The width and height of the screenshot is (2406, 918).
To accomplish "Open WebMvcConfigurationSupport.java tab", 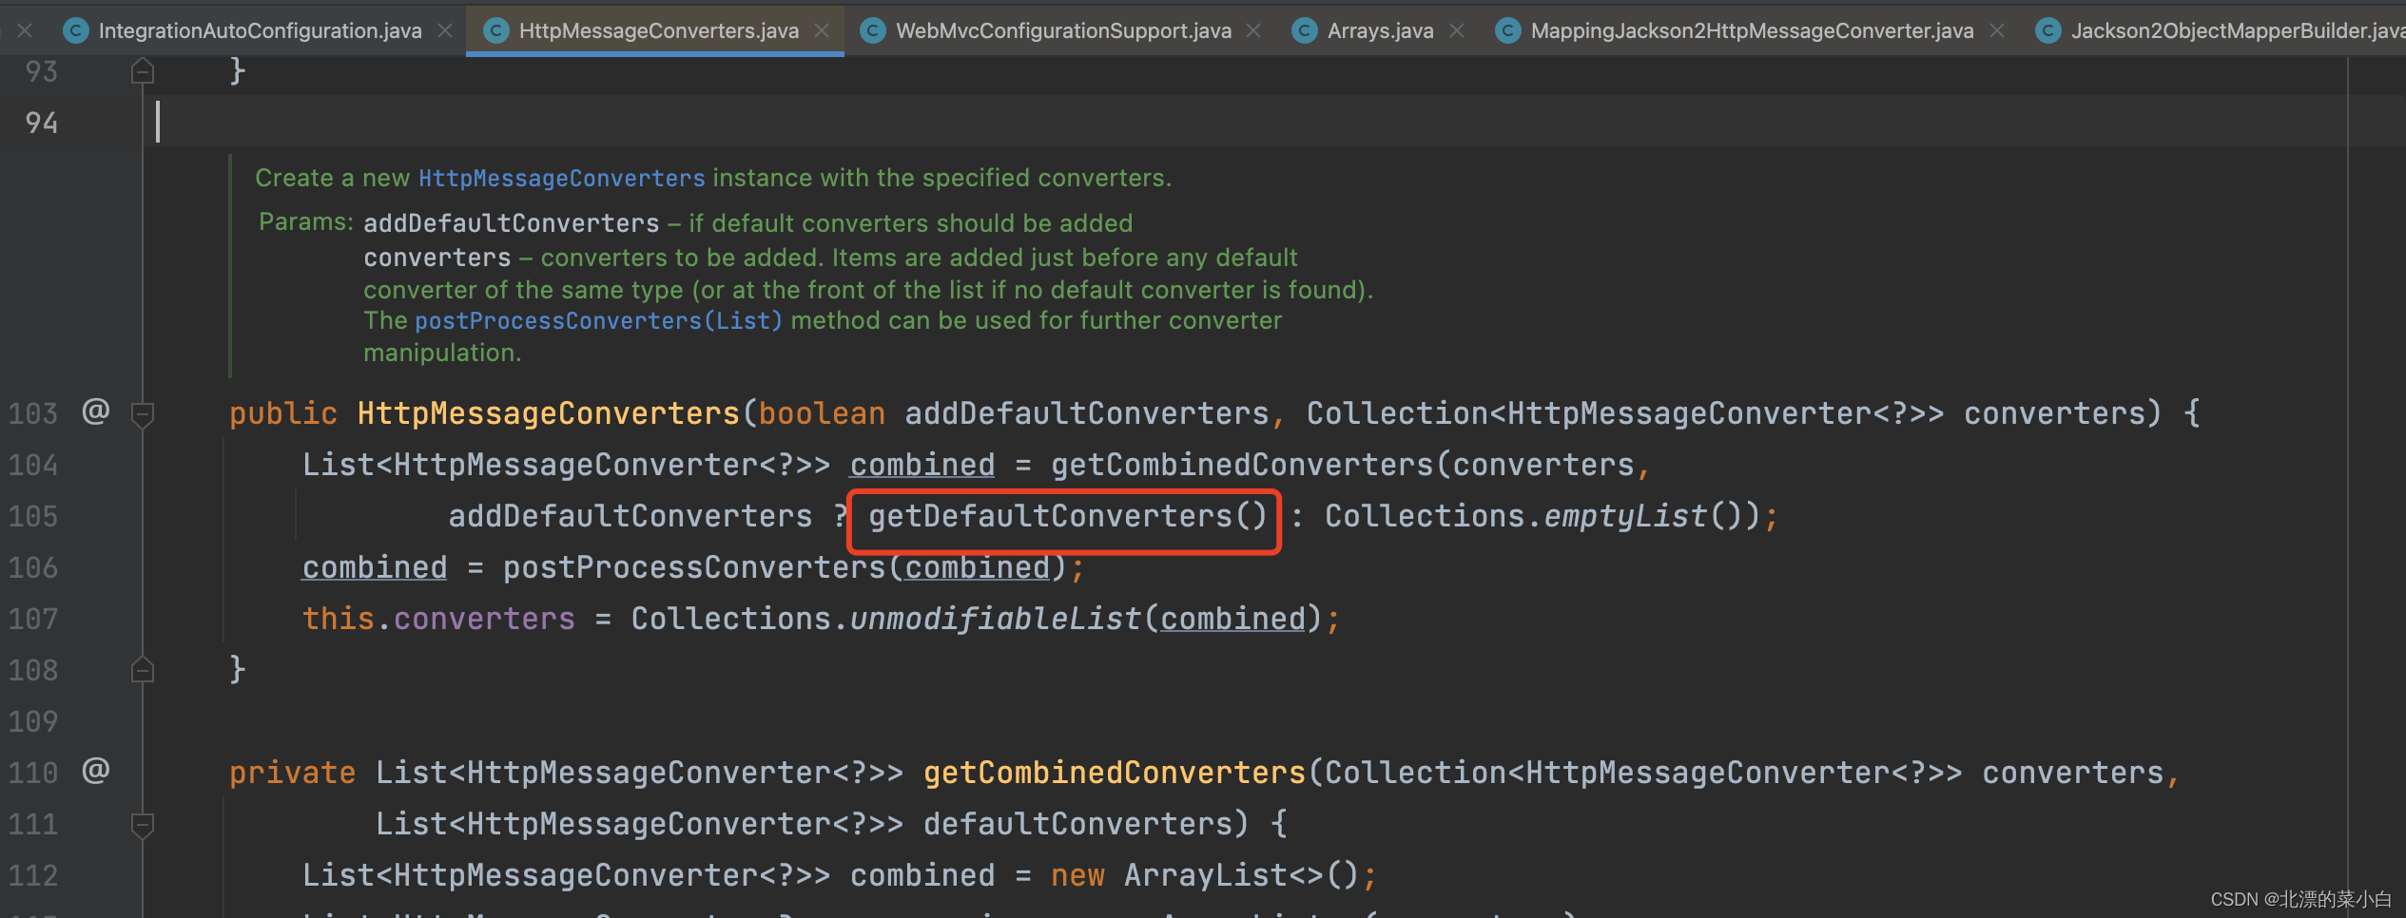I will tap(1063, 30).
